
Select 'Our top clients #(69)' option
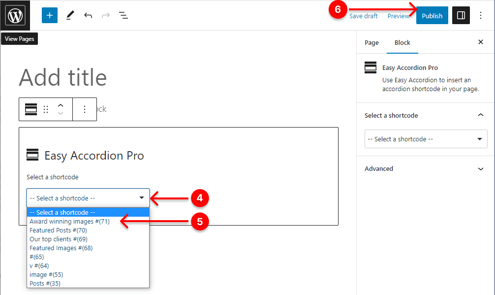[88, 239]
